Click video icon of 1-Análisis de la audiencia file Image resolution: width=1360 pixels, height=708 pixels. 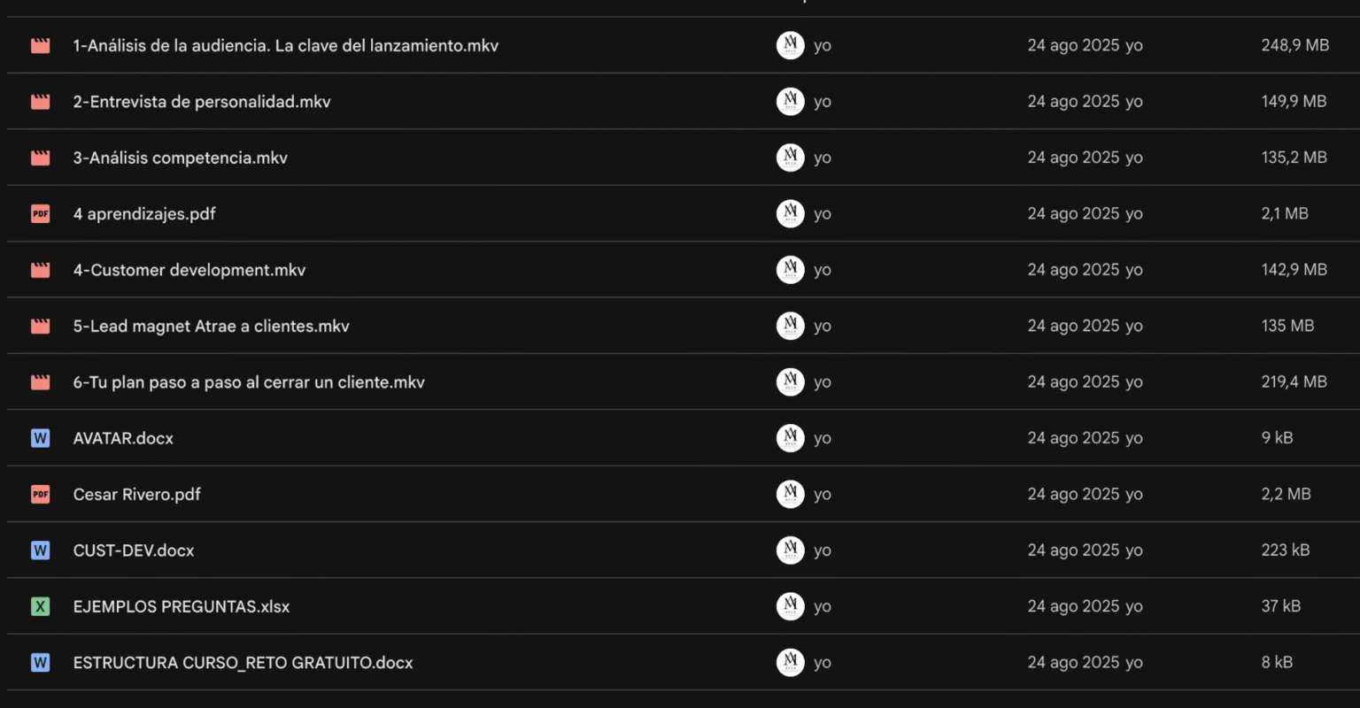40,45
